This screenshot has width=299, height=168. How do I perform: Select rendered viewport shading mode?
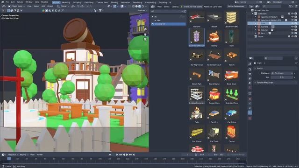142,6
